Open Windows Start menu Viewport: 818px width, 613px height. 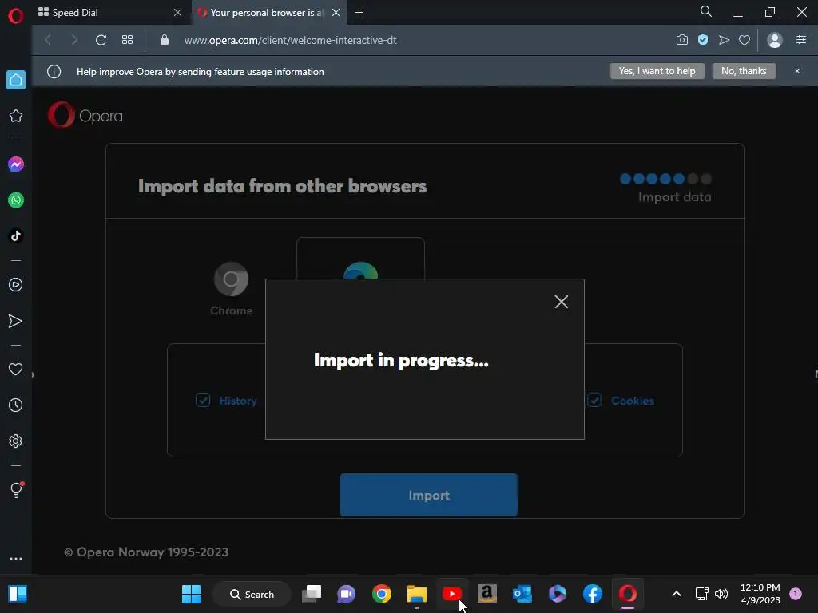pyautogui.click(x=191, y=594)
